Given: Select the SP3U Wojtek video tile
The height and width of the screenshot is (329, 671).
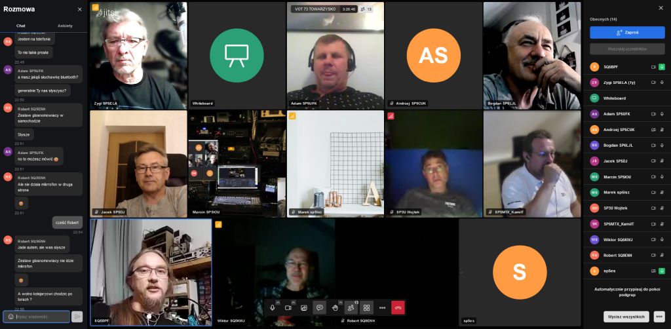Looking at the screenshot, I should pyautogui.click(x=434, y=164).
